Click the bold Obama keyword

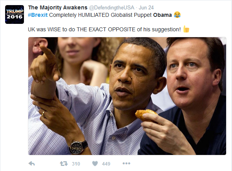tap(162, 15)
